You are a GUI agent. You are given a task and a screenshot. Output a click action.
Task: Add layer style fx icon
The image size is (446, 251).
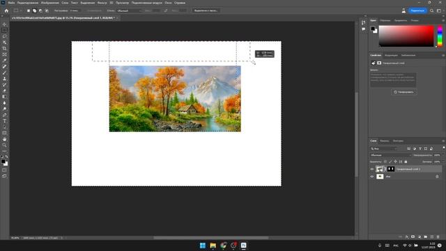(x=407, y=237)
